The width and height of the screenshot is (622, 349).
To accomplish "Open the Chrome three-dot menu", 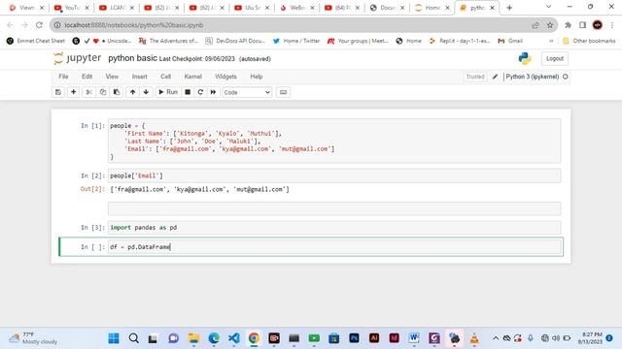I will [612, 25].
